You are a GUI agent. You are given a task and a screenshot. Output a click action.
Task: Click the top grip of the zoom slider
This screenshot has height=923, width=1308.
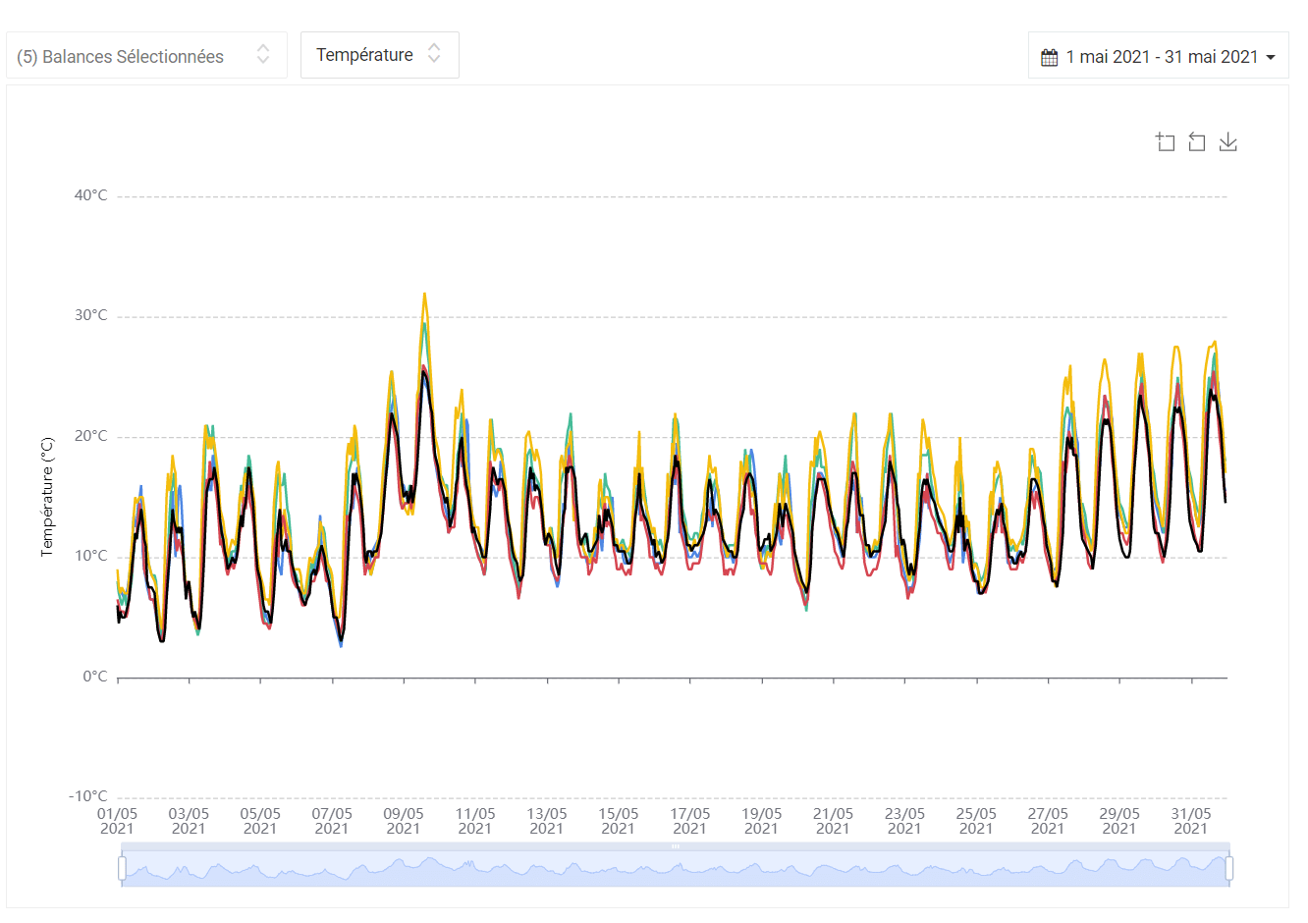[x=676, y=845]
